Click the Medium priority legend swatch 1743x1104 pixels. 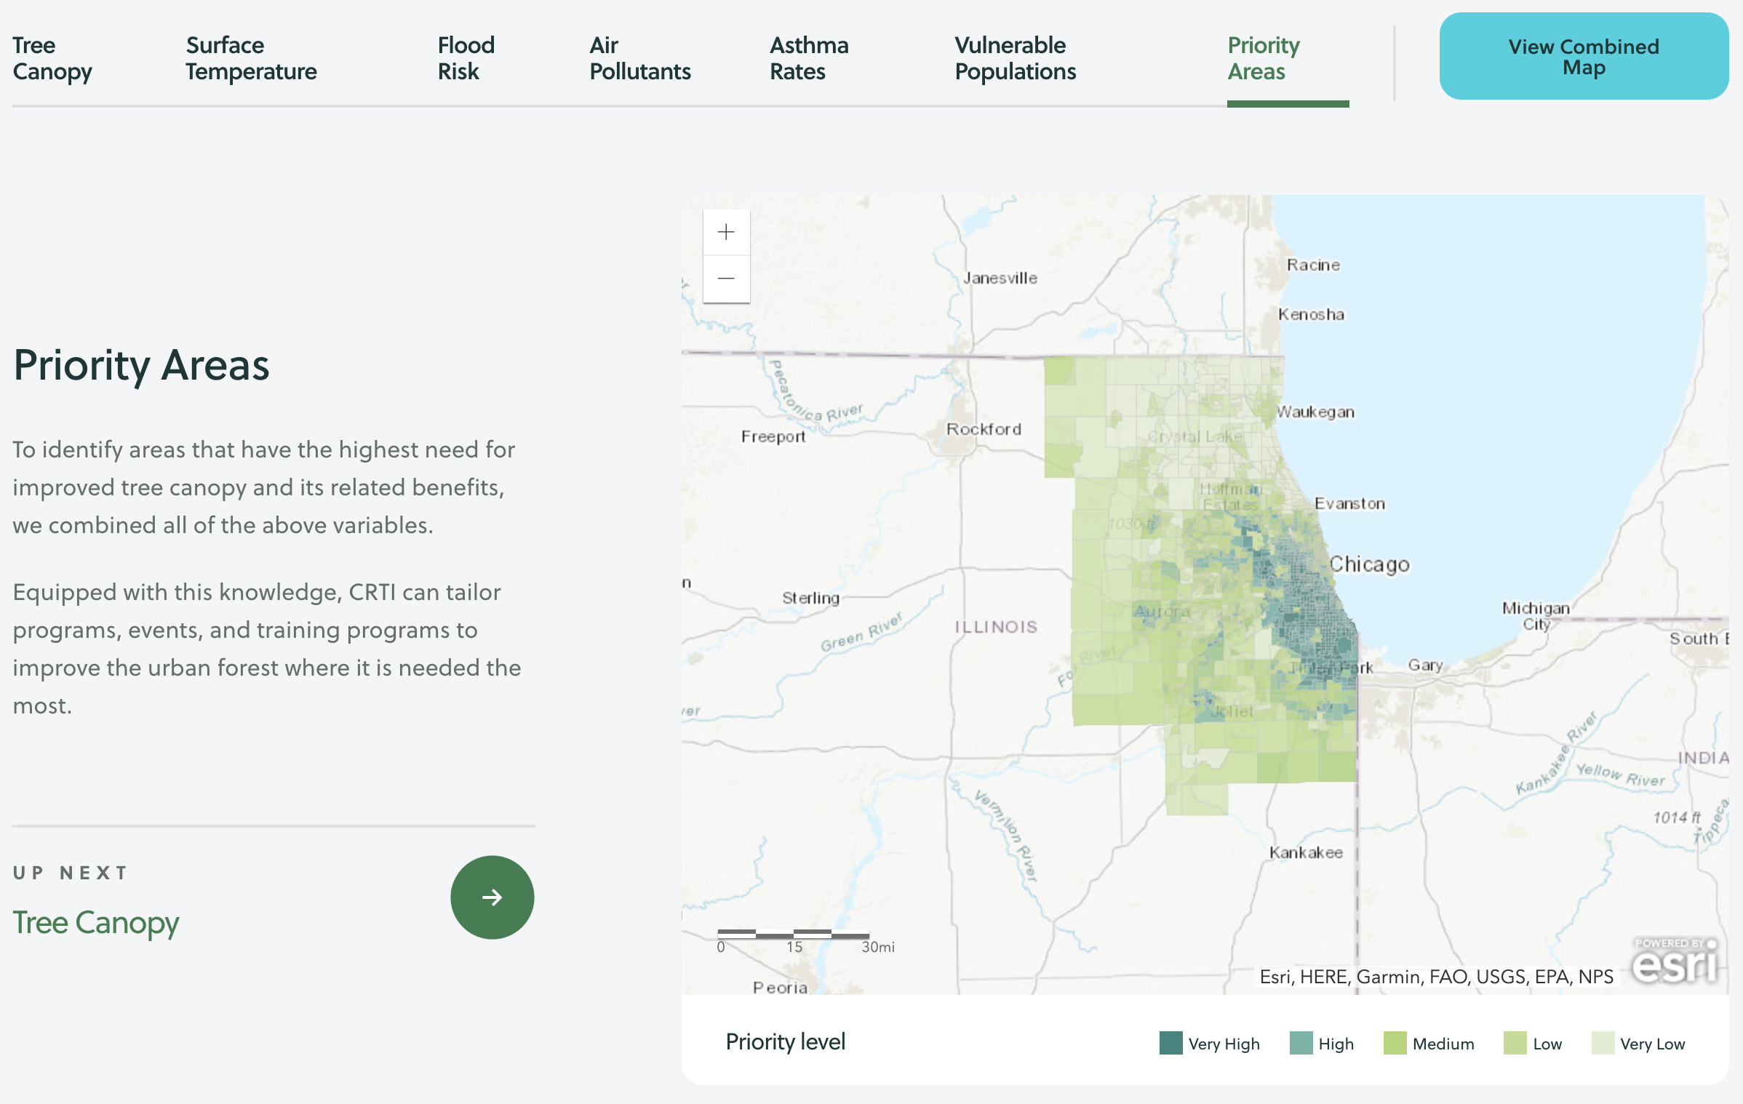click(1395, 1043)
